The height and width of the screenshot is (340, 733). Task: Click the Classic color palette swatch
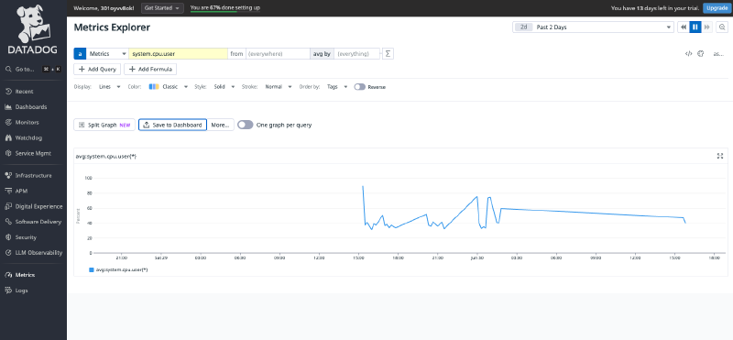[x=154, y=87]
